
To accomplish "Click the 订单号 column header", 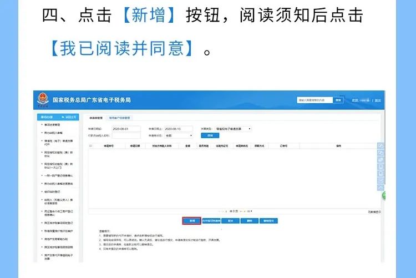I will click(x=283, y=146).
